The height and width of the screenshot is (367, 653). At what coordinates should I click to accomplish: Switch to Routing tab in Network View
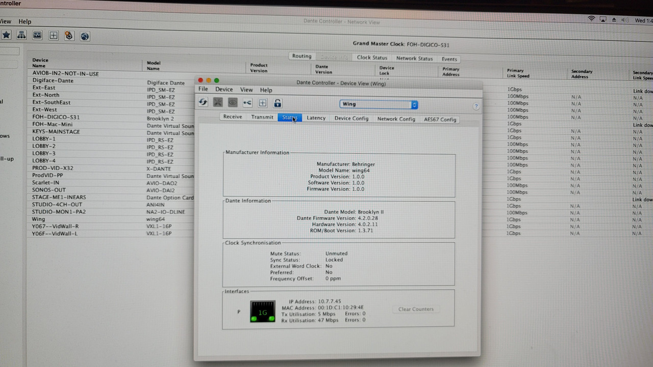(302, 57)
